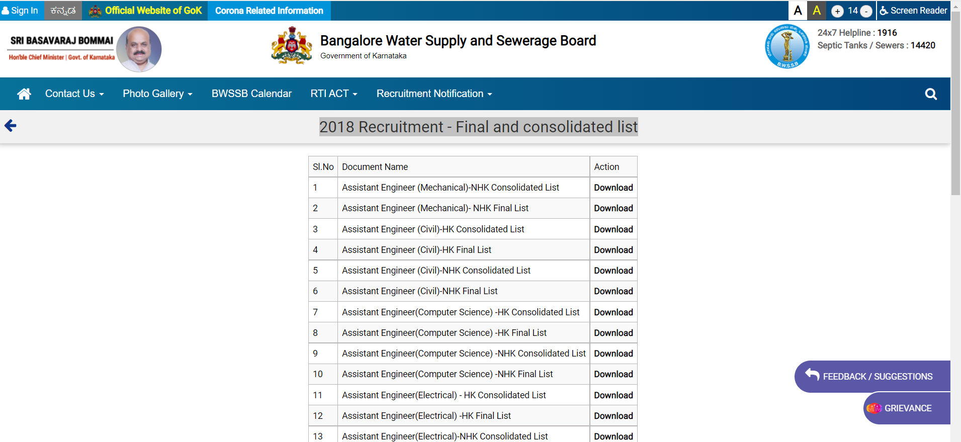Select white-background contrast A
Screen dimensions: 961x442
798,11
